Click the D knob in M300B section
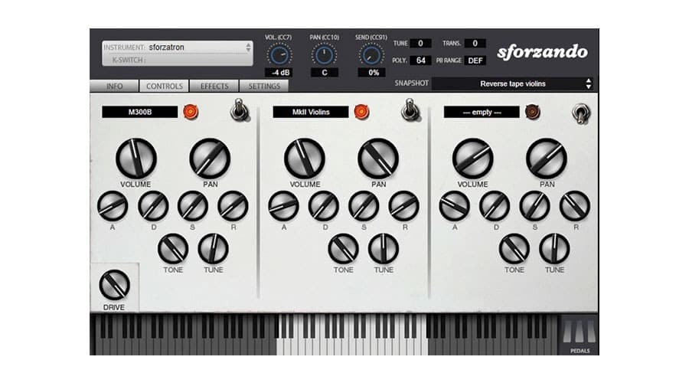Image resolution: width=689 pixels, height=383 pixels. (153, 206)
